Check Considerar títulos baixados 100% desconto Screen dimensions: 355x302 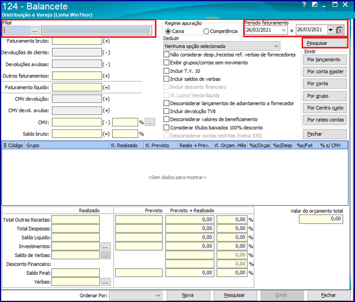(166, 127)
